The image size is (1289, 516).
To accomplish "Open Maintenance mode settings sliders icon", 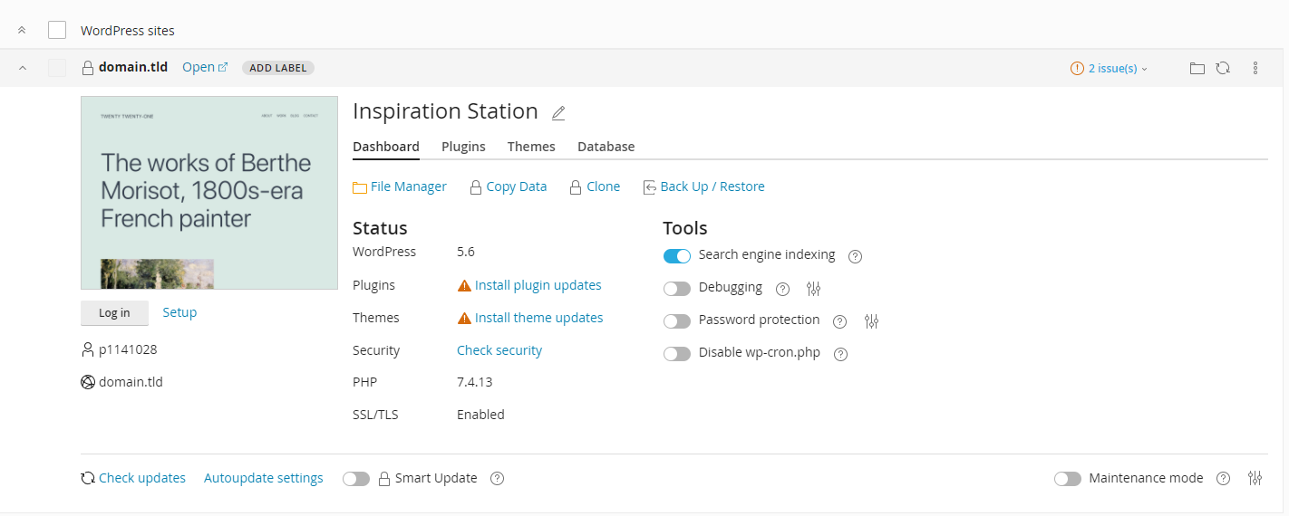I will click(x=1255, y=479).
